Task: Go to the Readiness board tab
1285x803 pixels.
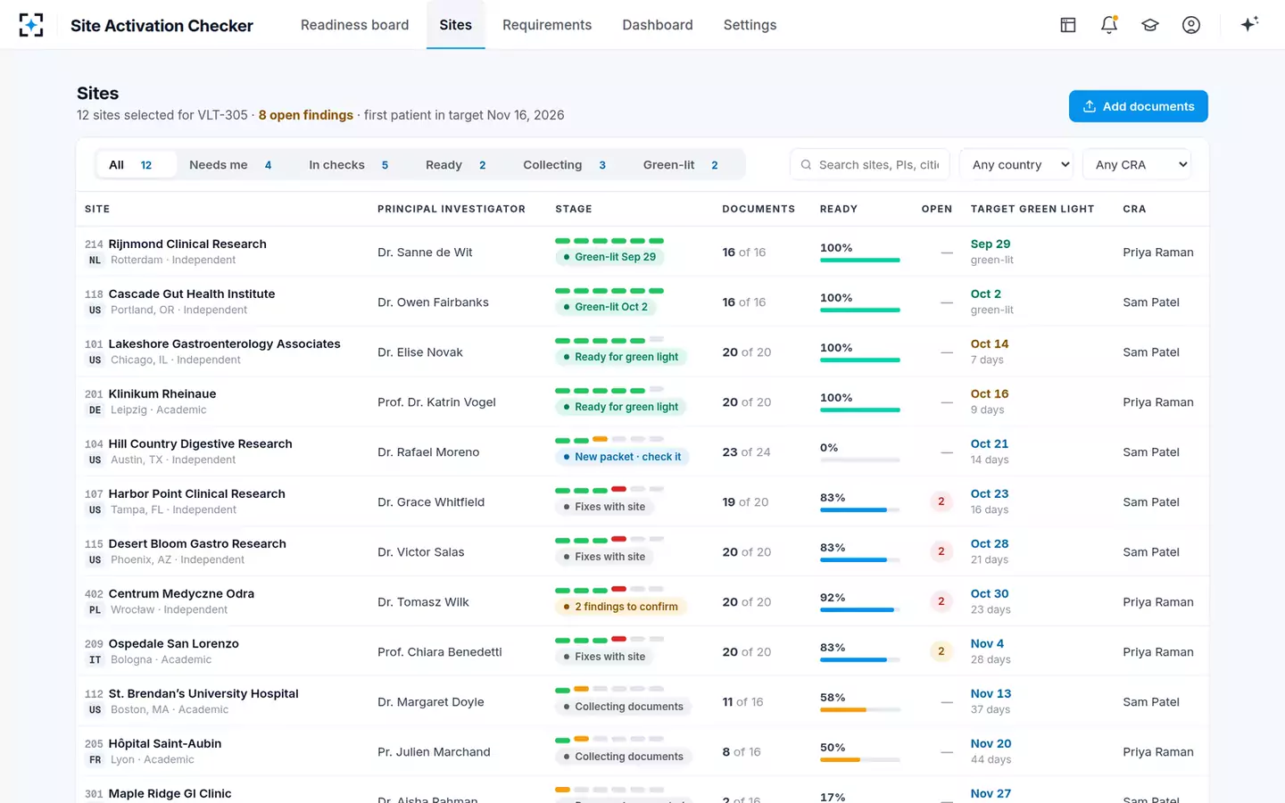Action: tap(355, 25)
